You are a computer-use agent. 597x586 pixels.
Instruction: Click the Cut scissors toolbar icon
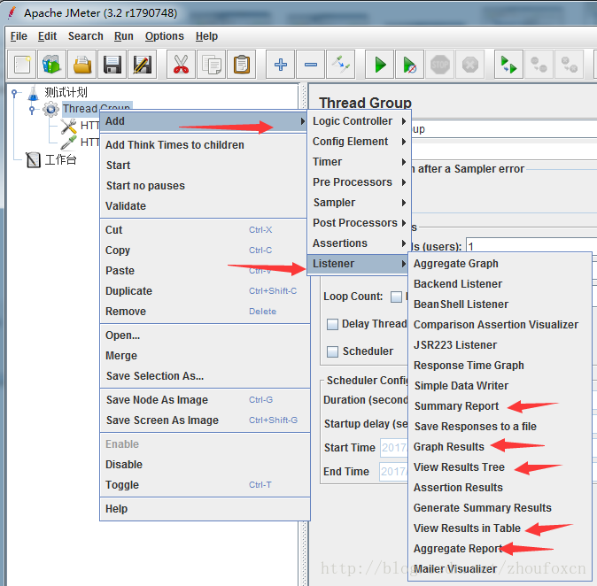(x=181, y=65)
